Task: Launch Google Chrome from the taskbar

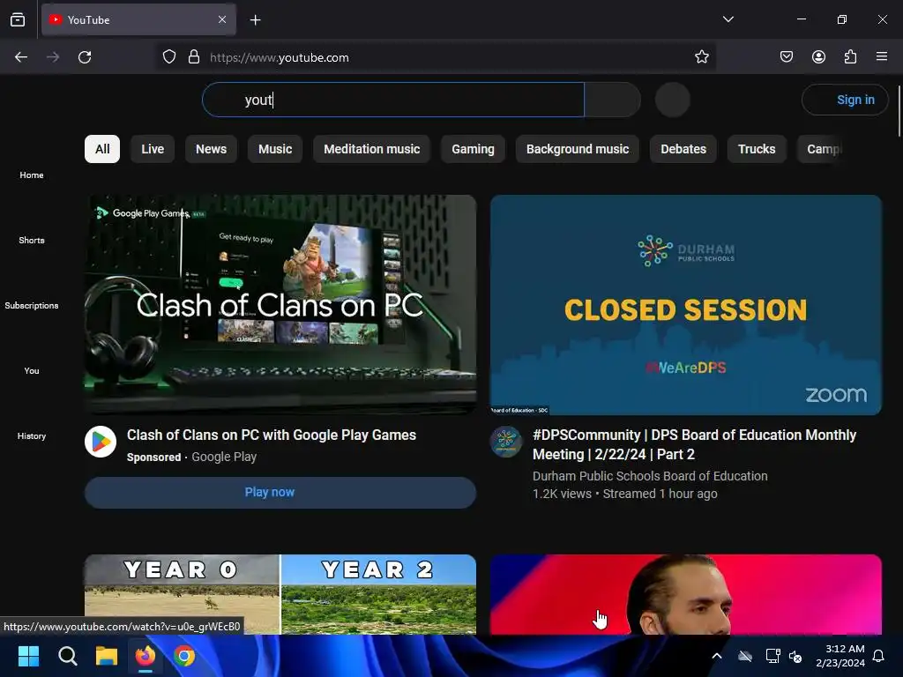Action: tap(184, 656)
